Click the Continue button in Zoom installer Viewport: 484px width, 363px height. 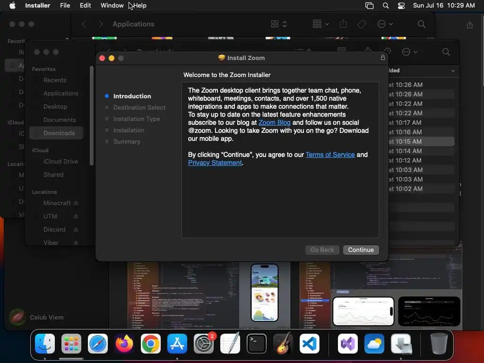[x=361, y=250]
